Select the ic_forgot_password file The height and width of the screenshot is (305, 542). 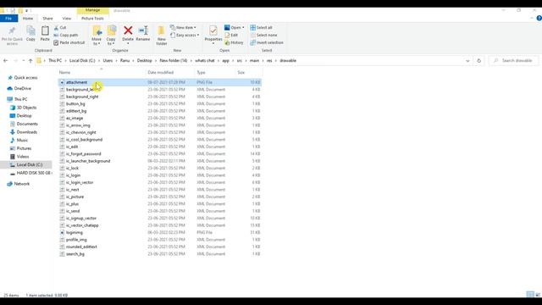coord(160,154)
